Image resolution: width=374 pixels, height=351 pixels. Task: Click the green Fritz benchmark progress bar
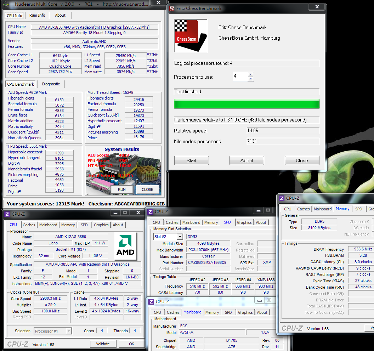coord(246,104)
